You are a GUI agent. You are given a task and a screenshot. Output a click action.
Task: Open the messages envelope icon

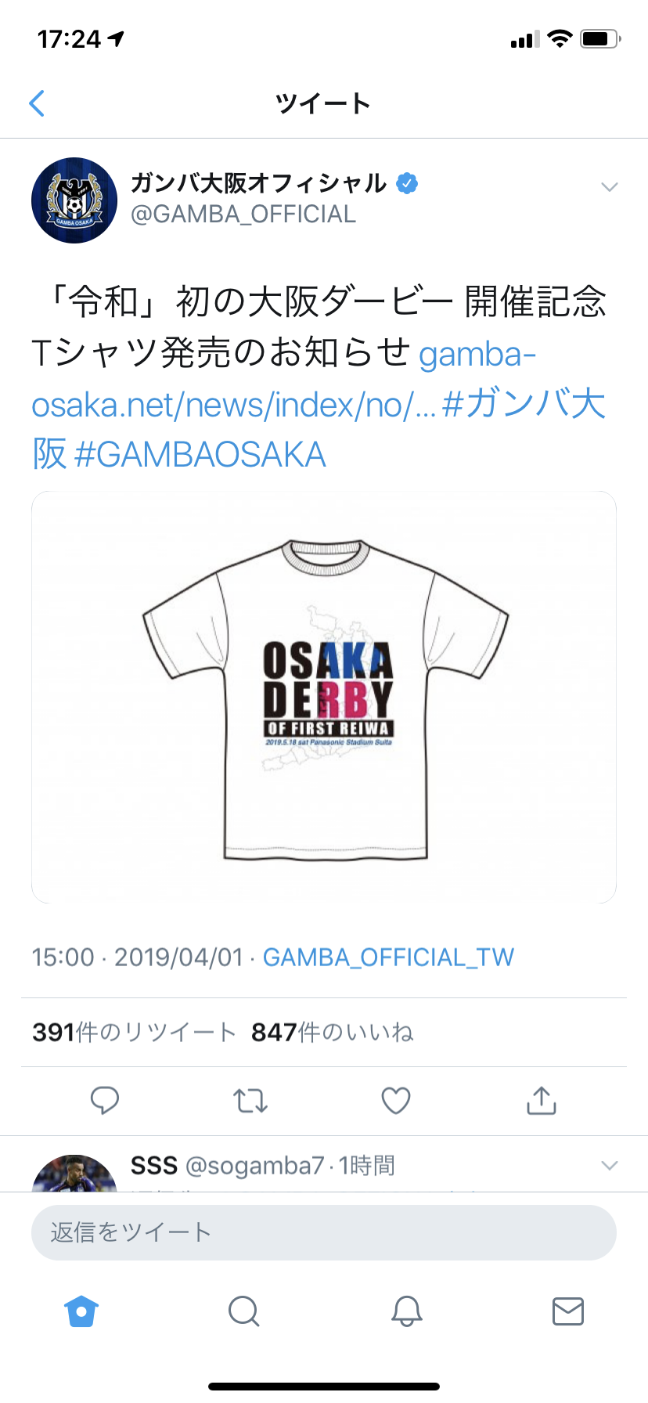tap(568, 1311)
